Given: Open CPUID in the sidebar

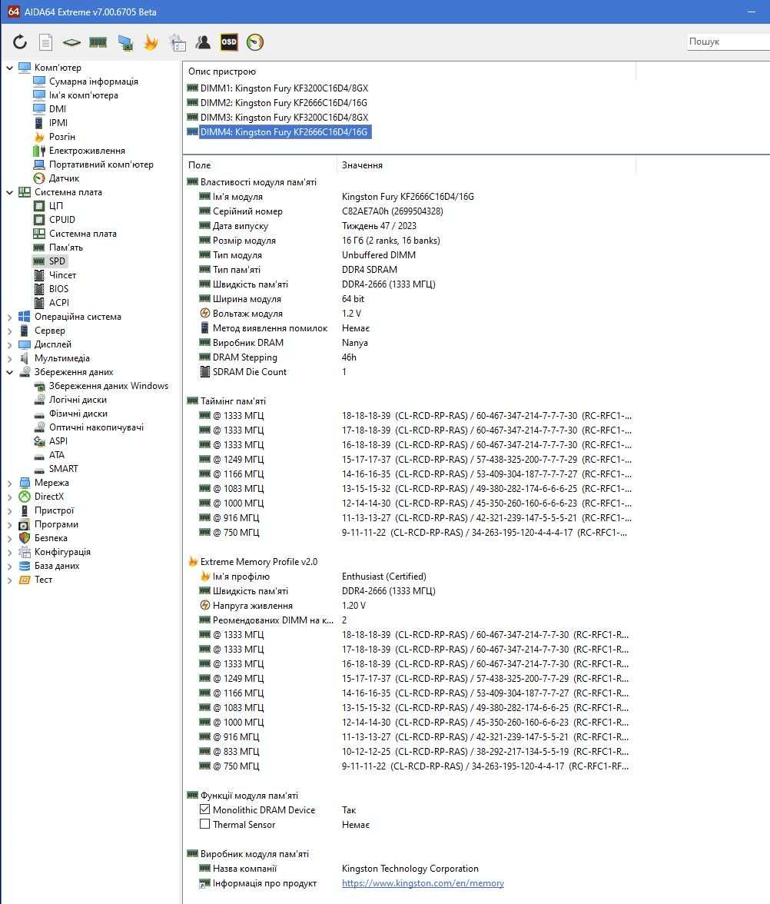Looking at the screenshot, I should 62,220.
